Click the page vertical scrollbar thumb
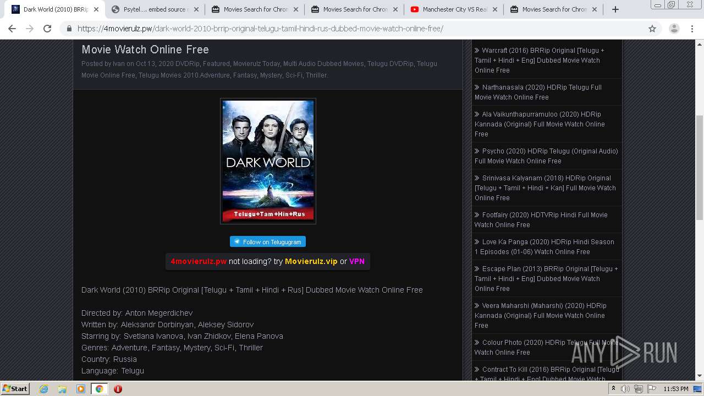Image resolution: width=704 pixels, height=396 pixels. coord(700,168)
